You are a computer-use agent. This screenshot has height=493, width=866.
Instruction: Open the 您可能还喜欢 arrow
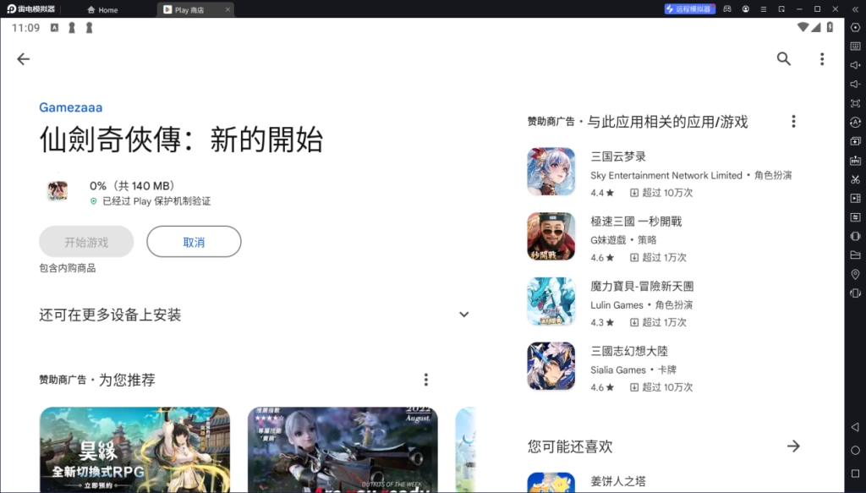tap(793, 446)
